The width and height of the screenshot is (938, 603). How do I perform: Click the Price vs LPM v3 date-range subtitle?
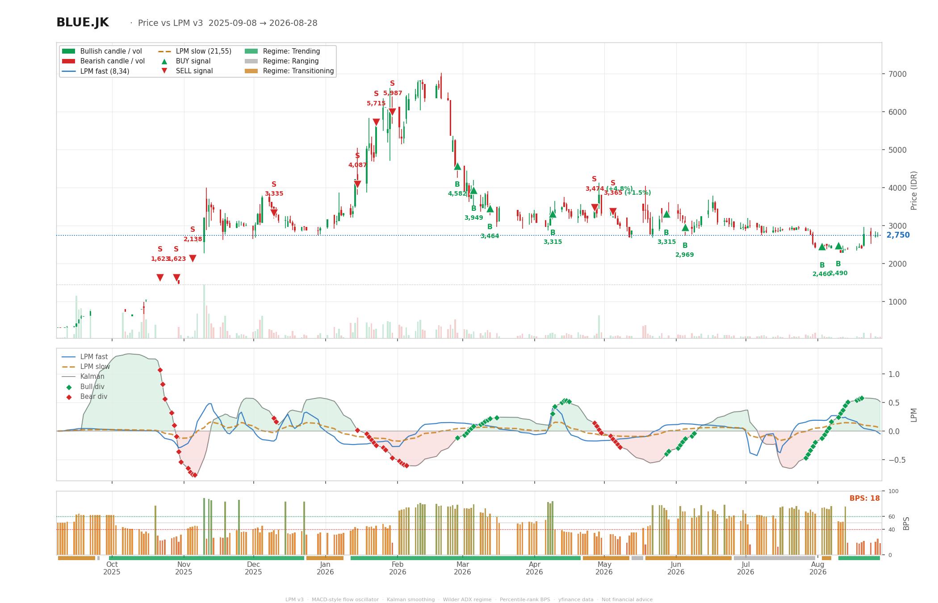pos(227,23)
